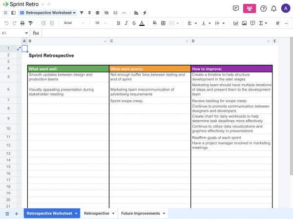Open column C header dropdown arrow

(x=187, y=41)
